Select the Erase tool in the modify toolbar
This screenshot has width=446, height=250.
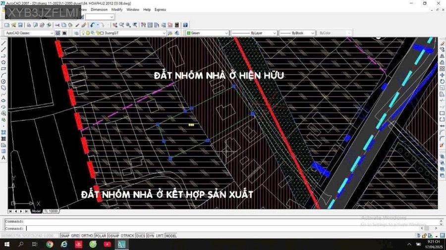(x=442, y=43)
